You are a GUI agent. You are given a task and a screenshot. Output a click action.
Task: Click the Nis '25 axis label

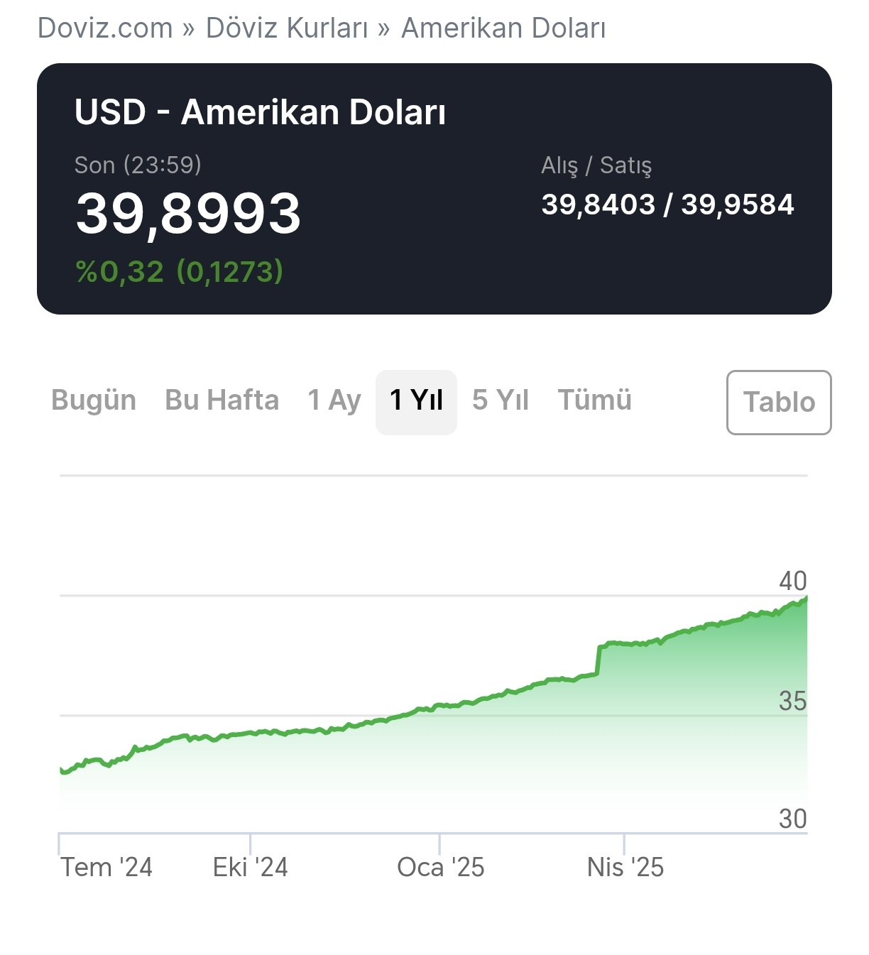pyautogui.click(x=625, y=867)
